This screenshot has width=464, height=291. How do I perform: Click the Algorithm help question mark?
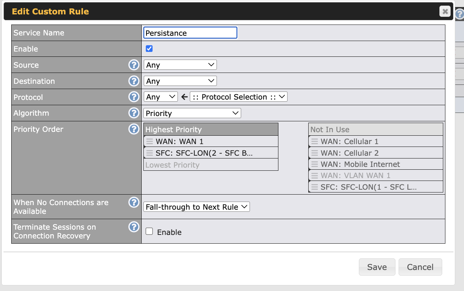tap(134, 113)
